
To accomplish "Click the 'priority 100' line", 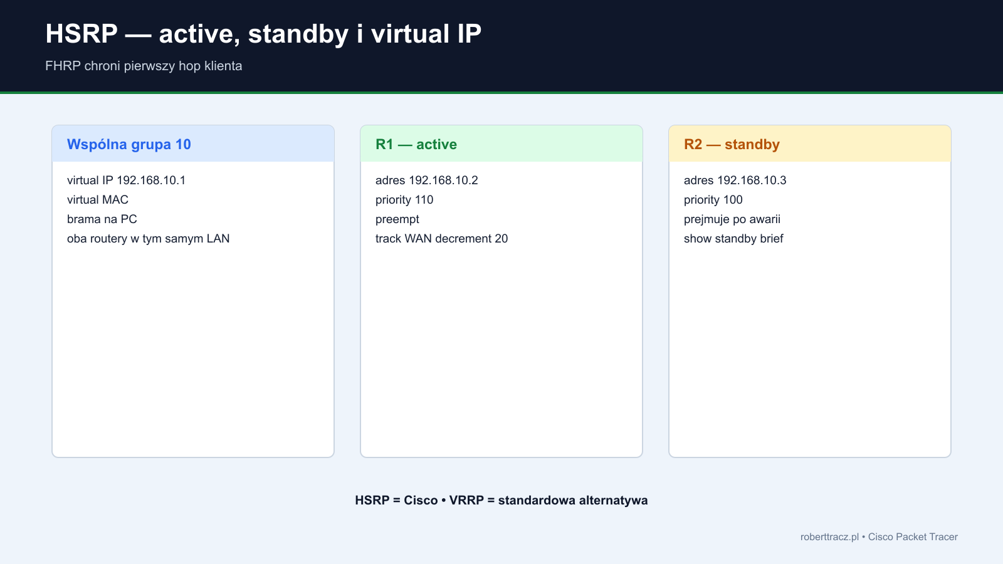I will (x=713, y=200).
